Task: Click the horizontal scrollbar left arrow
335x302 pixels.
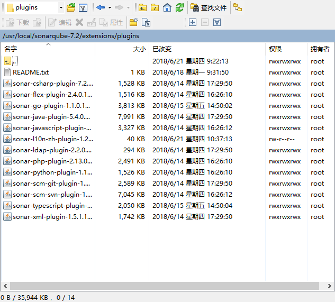Action: 5,286
